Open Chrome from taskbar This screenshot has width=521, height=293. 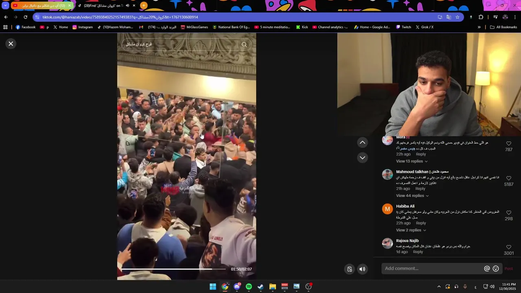click(225, 286)
